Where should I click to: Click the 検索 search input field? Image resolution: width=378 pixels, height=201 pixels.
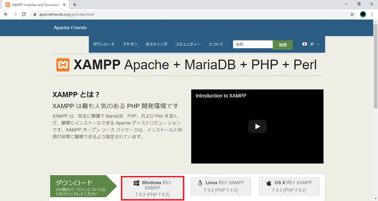(x=253, y=44)
